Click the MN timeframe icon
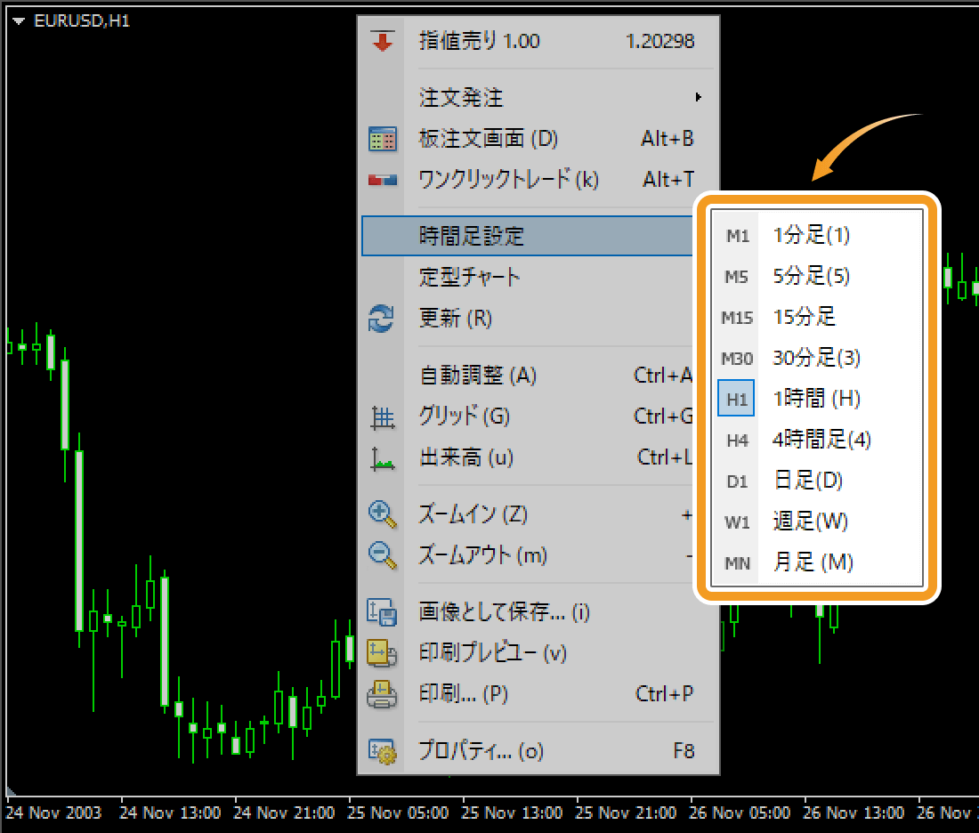 pos(737,563)
